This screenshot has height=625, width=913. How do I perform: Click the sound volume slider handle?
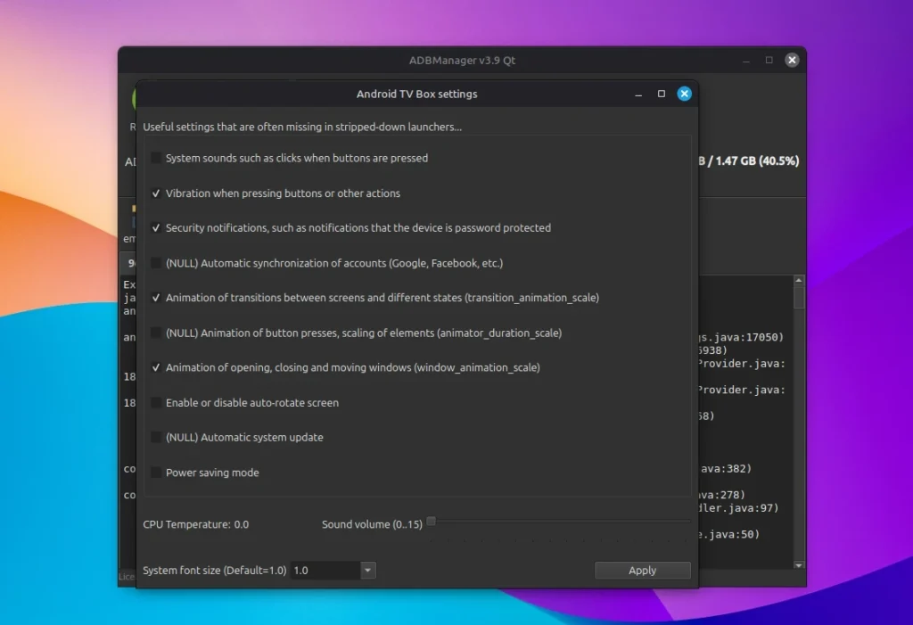tap(432, 522)
